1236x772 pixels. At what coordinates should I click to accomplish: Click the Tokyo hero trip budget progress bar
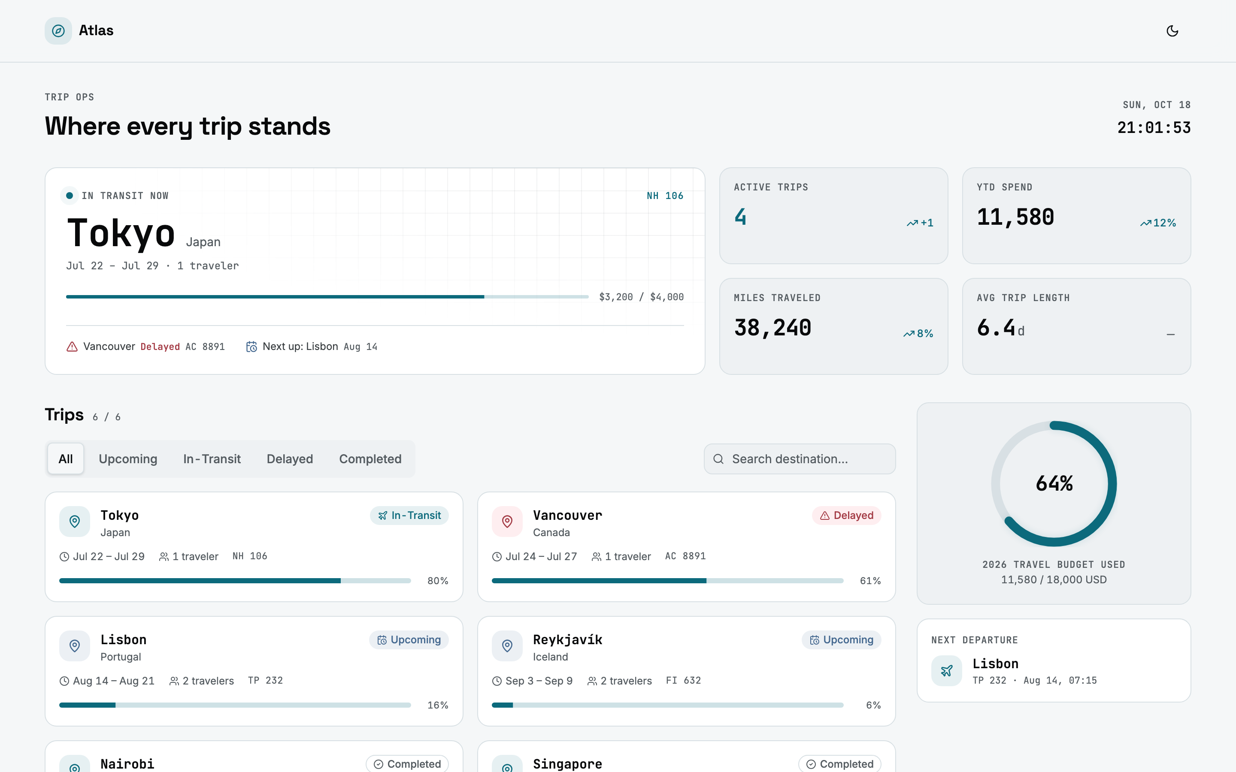327,297
